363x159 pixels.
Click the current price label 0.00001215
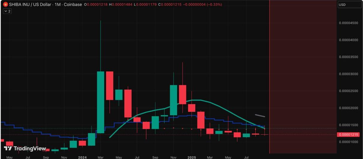pyautogui.click(x=348, y=135)
